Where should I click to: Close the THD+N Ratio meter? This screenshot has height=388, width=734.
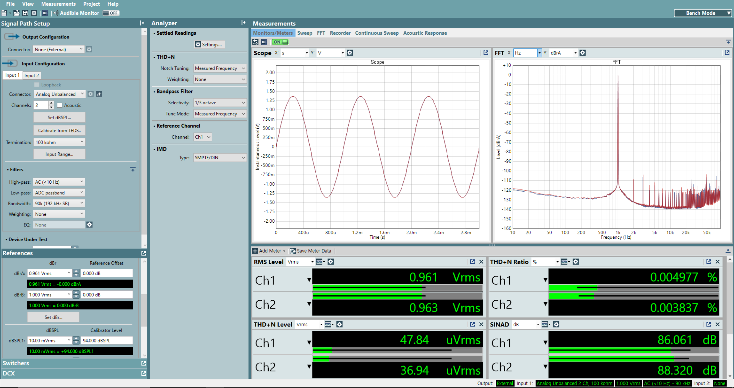point(718,262)
